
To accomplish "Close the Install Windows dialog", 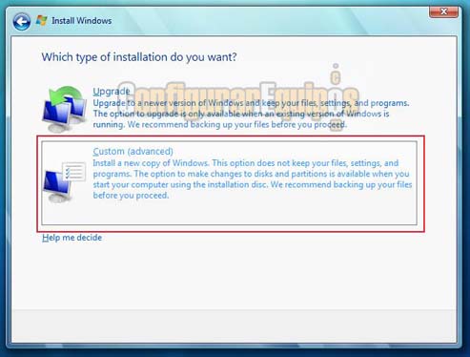I will pyautogui.click(x=443, y=11).
